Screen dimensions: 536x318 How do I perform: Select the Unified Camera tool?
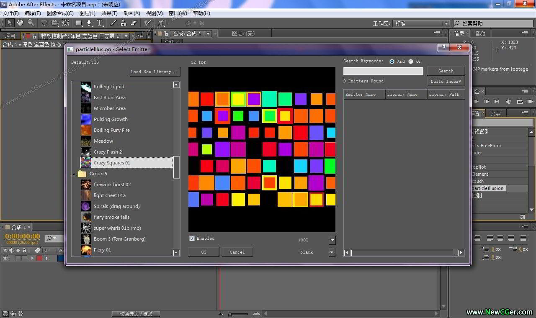tap(55, 23)
